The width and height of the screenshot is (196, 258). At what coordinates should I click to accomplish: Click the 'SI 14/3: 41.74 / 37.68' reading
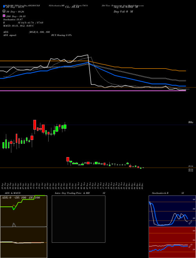[31, 23]
